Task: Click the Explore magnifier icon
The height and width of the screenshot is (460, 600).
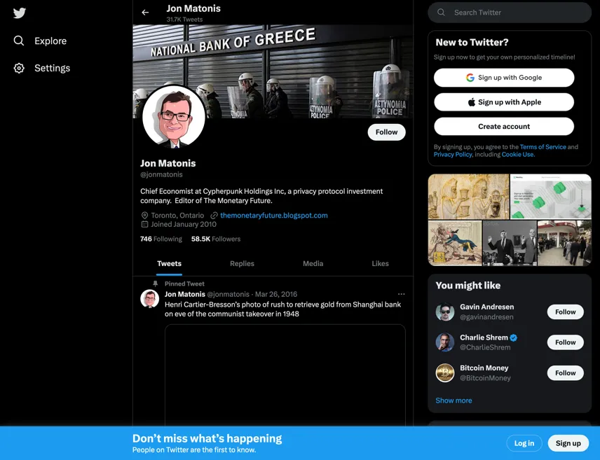Action: 19,41
